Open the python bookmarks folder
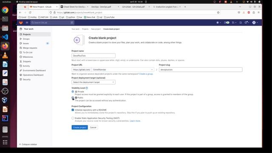This screenshot has width=272, height=153. [x=71, y=17]
